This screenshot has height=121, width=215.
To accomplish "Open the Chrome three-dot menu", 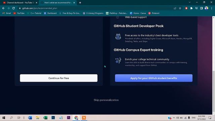I will coord(212,8).
